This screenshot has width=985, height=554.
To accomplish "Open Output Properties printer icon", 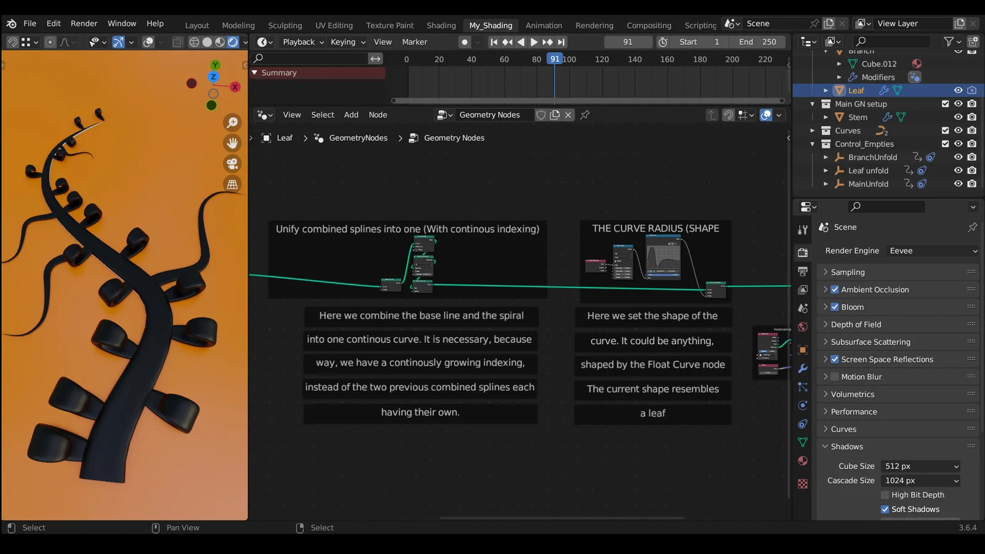I will click(x=803, y=271).
